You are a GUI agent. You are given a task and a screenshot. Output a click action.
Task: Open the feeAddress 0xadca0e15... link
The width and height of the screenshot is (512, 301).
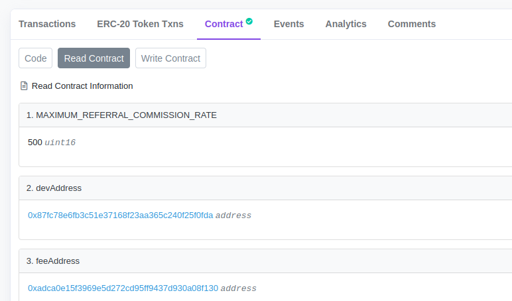click(123, 288)
